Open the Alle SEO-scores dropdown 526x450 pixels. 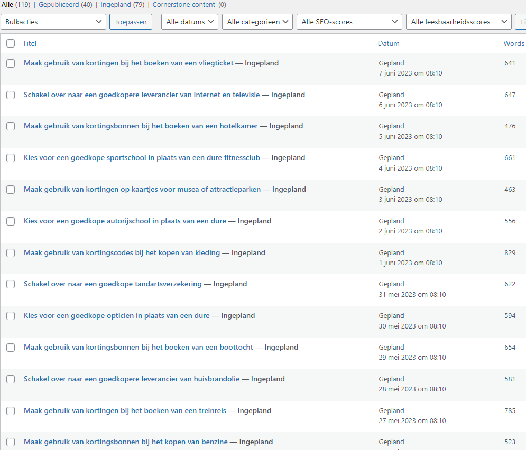(349, 22)
